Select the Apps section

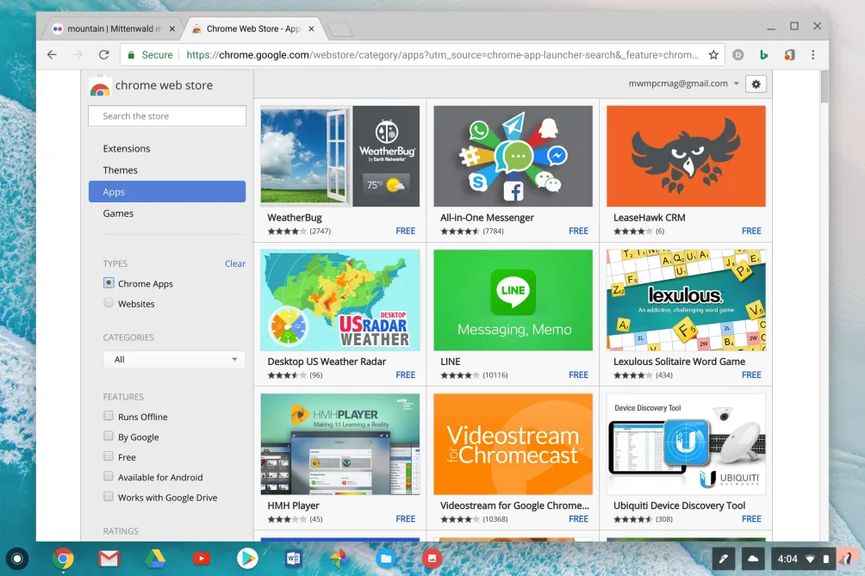[x=167, y=191]
